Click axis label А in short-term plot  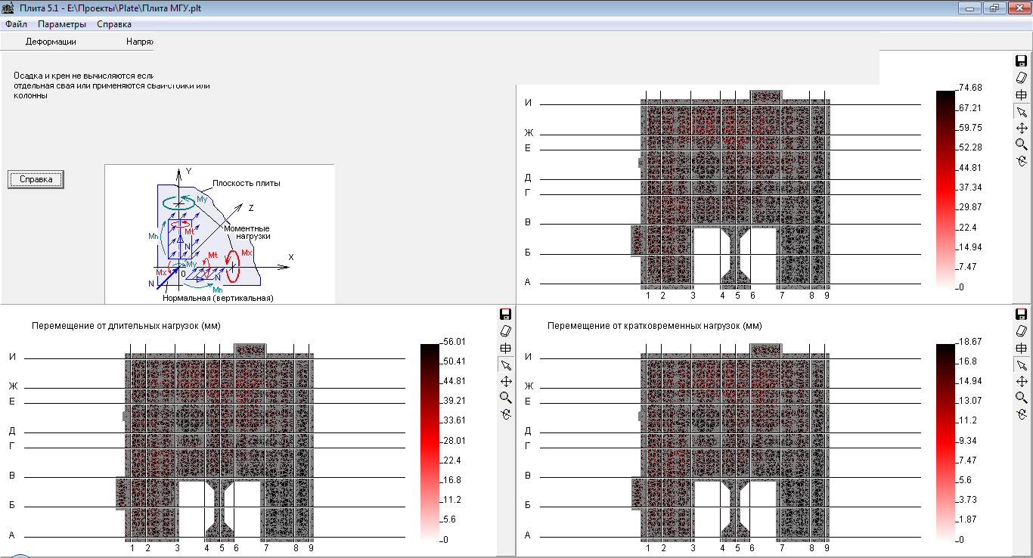(x=528, y=535)
